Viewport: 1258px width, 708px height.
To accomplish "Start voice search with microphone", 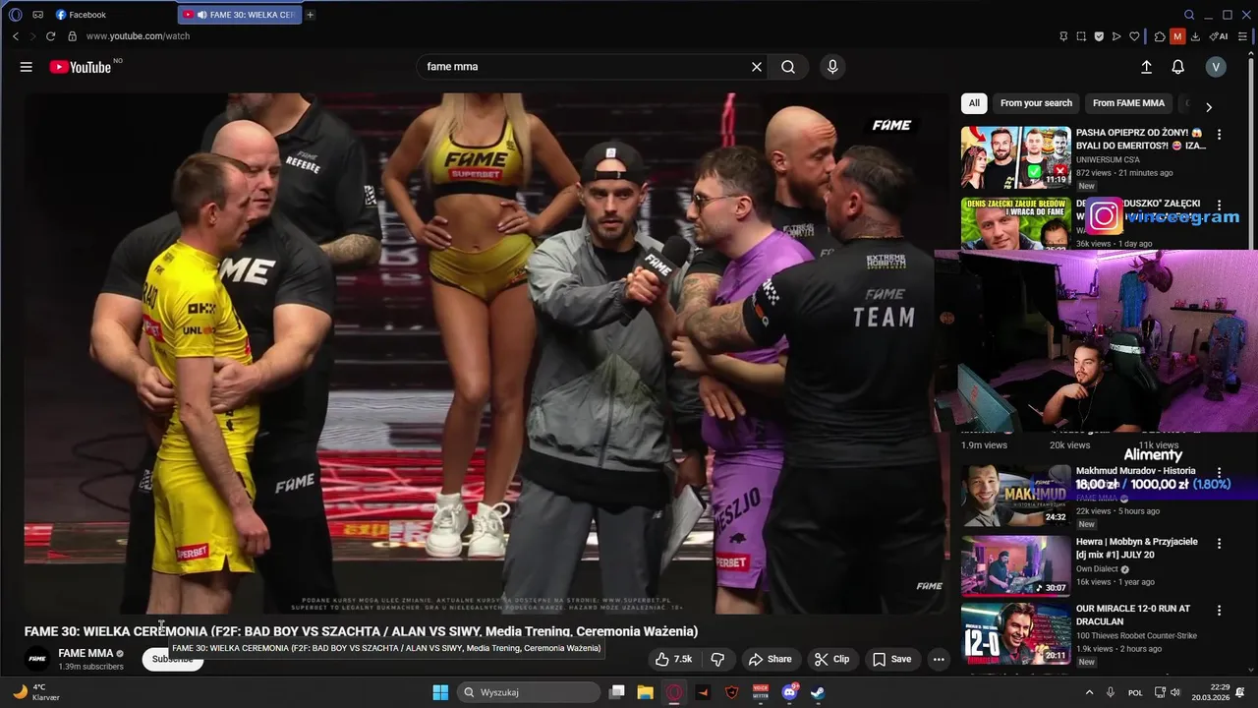I will [832, 67].
